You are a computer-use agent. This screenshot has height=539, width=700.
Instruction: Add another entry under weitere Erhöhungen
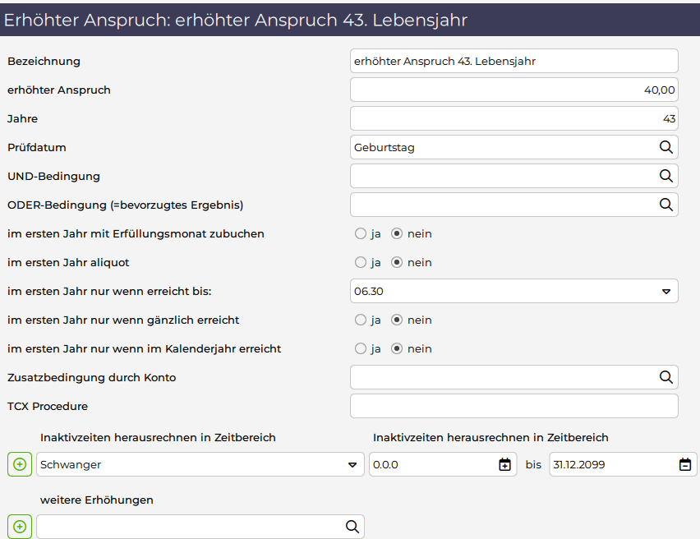20,527
